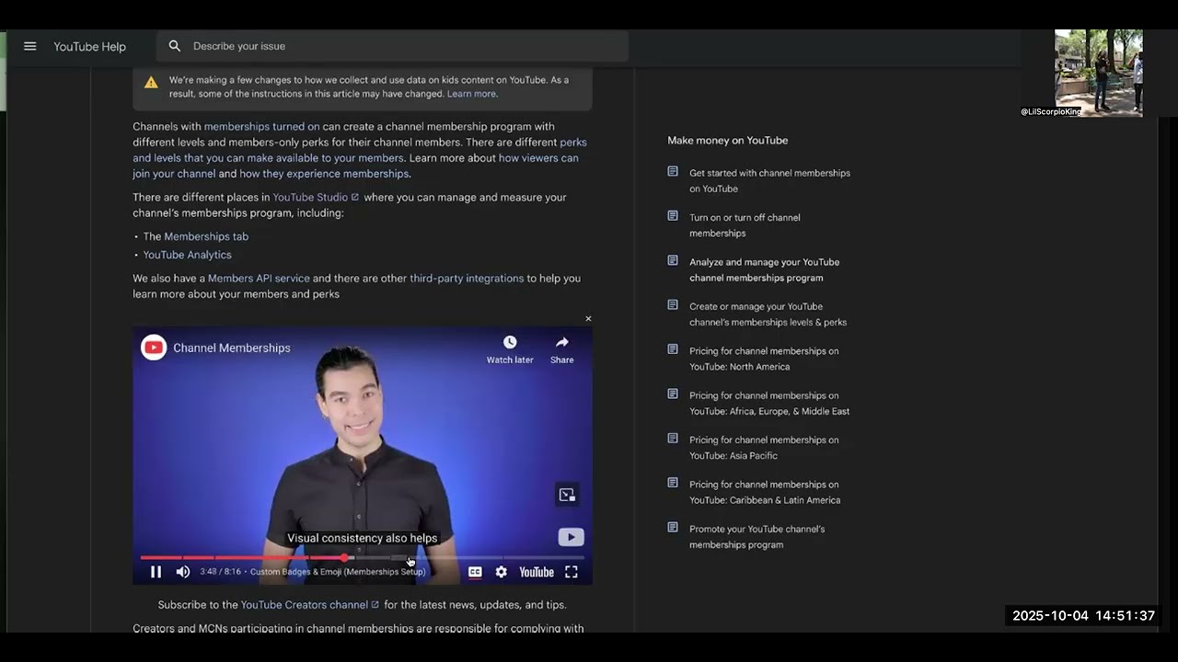Open the YouTube Help hamburger menu
The height and width of the screenshot is (662, 1178).
29,46
